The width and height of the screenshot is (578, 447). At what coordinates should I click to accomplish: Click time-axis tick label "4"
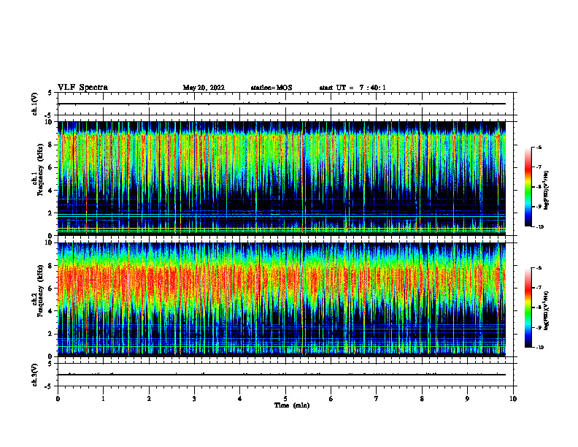(x=240, y=399)
